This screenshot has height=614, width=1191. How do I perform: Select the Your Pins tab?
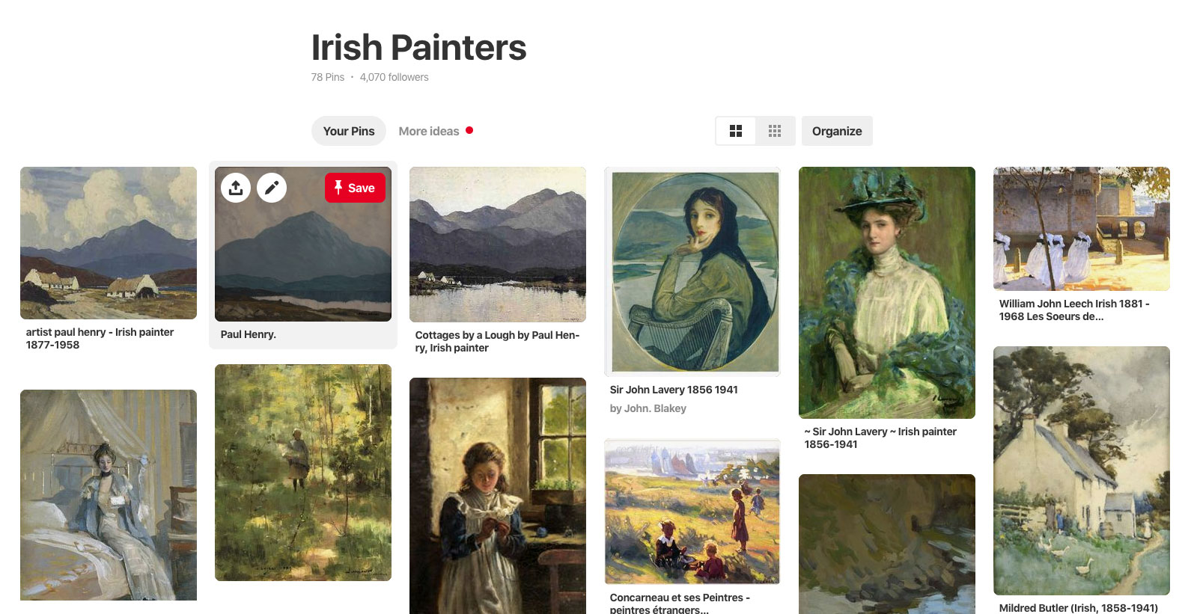click(349, 131)
